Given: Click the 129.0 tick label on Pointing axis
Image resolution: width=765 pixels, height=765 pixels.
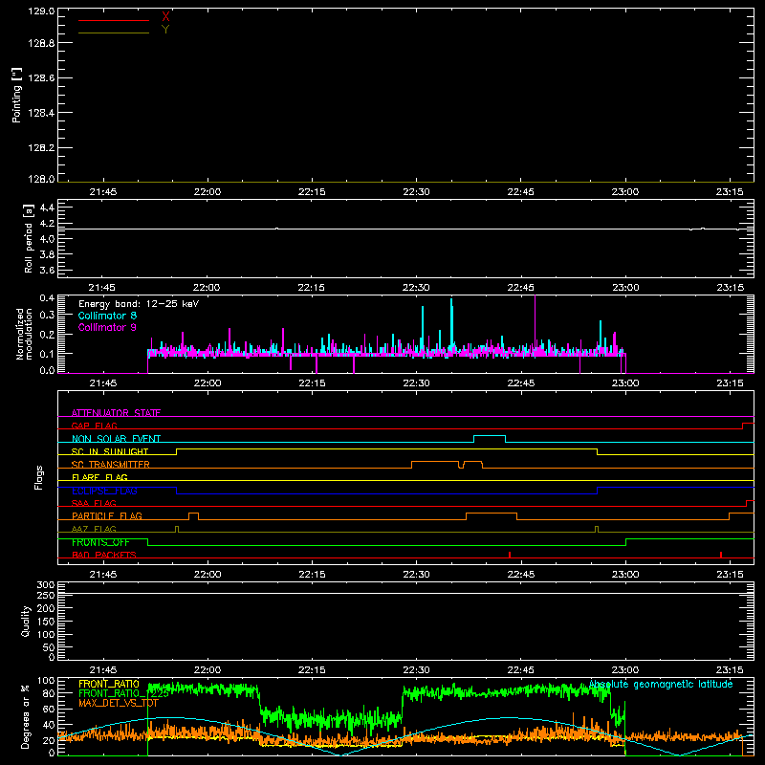Looking at the screenshot, I should (x=41, y=11).
